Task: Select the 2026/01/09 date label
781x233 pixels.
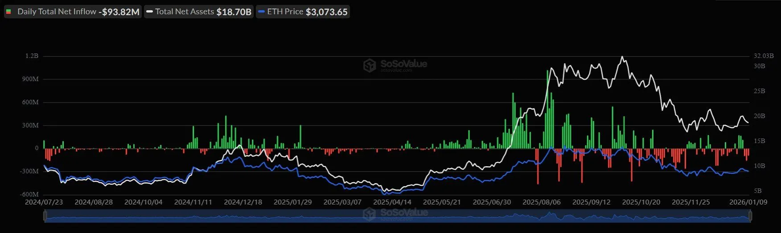Action: (748, 202)
